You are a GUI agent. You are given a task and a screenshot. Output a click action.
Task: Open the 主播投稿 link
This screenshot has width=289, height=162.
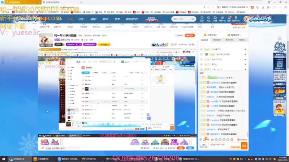click(211, 35)
